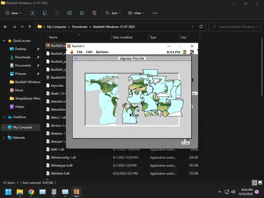Expand the Network tree node
This screenshot has width=264, height=198.
(4, 138)
